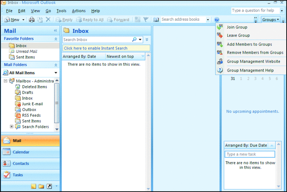
Task: Click the folder list scroll-down arrow
Action: pyautogui.click(x=57, y=129)
